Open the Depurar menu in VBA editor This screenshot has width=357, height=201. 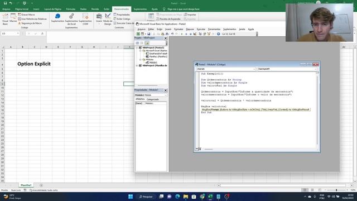click(x=190, y=29)
